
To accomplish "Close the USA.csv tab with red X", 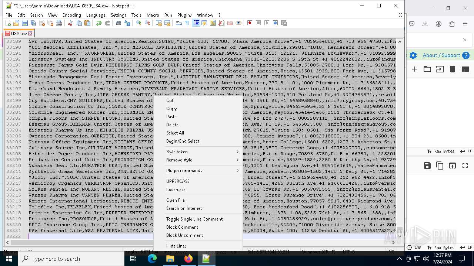I will pos(30,33).
